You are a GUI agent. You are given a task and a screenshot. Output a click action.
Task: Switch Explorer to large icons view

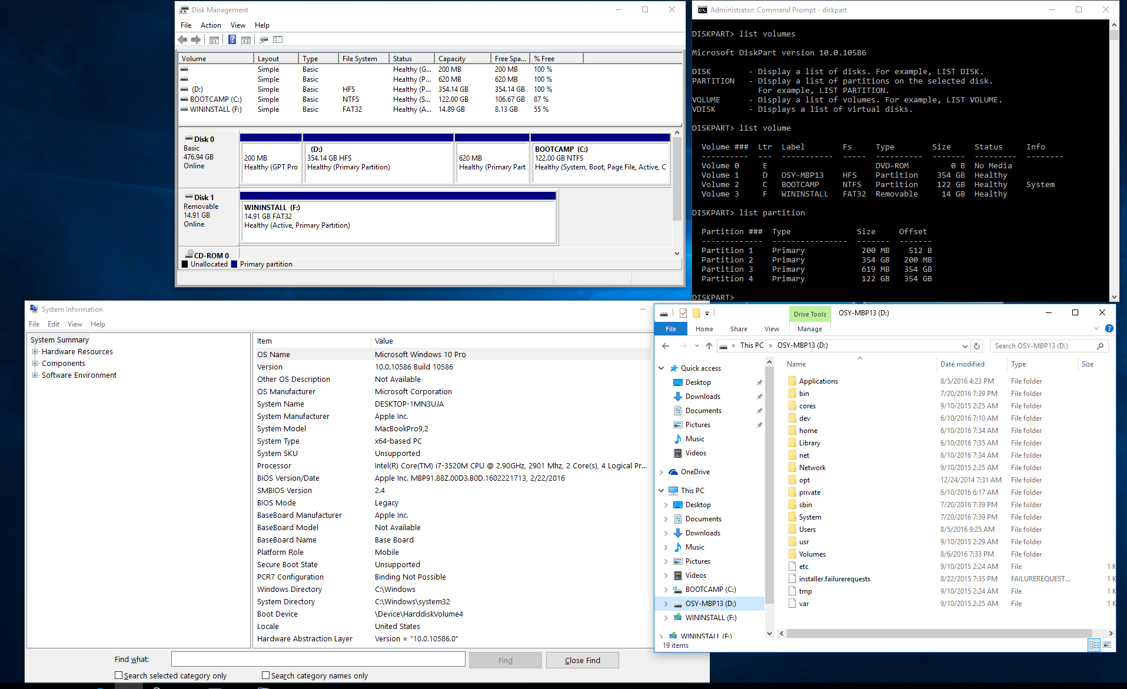[1107, 645]
